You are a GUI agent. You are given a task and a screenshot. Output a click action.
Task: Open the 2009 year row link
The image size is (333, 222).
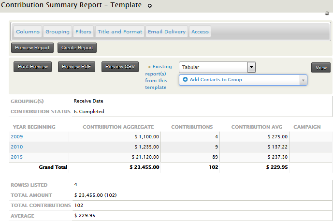coord(16,137)
